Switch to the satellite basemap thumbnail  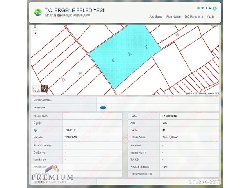pos(44,88)
